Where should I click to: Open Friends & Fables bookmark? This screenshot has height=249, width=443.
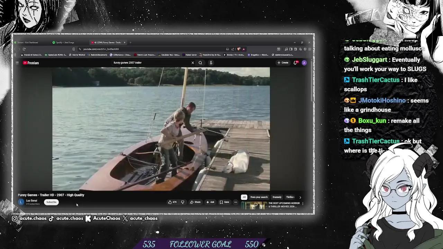click(31, 55)
